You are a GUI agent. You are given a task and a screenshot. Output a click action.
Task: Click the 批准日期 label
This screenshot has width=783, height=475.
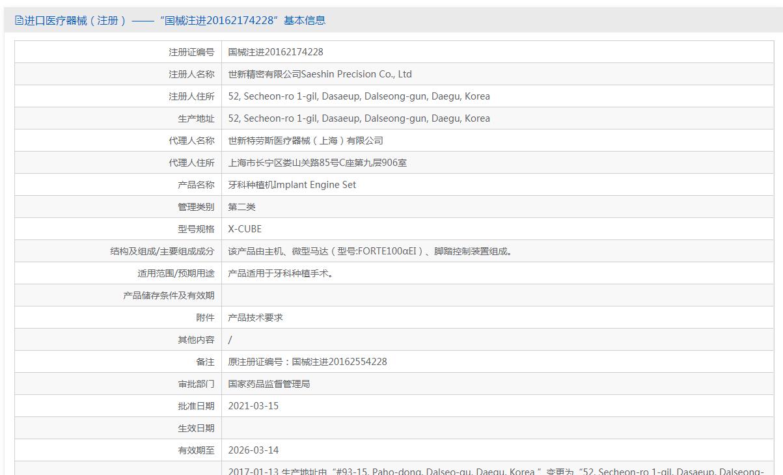(x=196, y=406)
